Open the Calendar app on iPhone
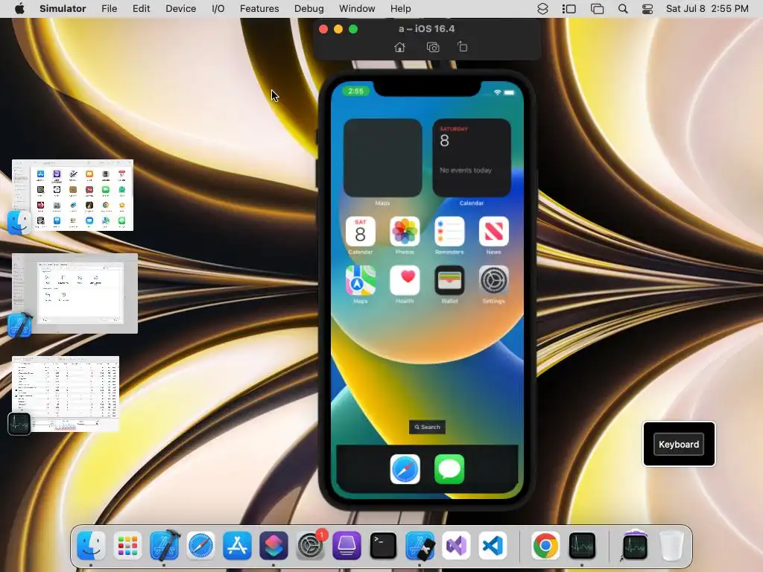 click(x=360, y=232)
